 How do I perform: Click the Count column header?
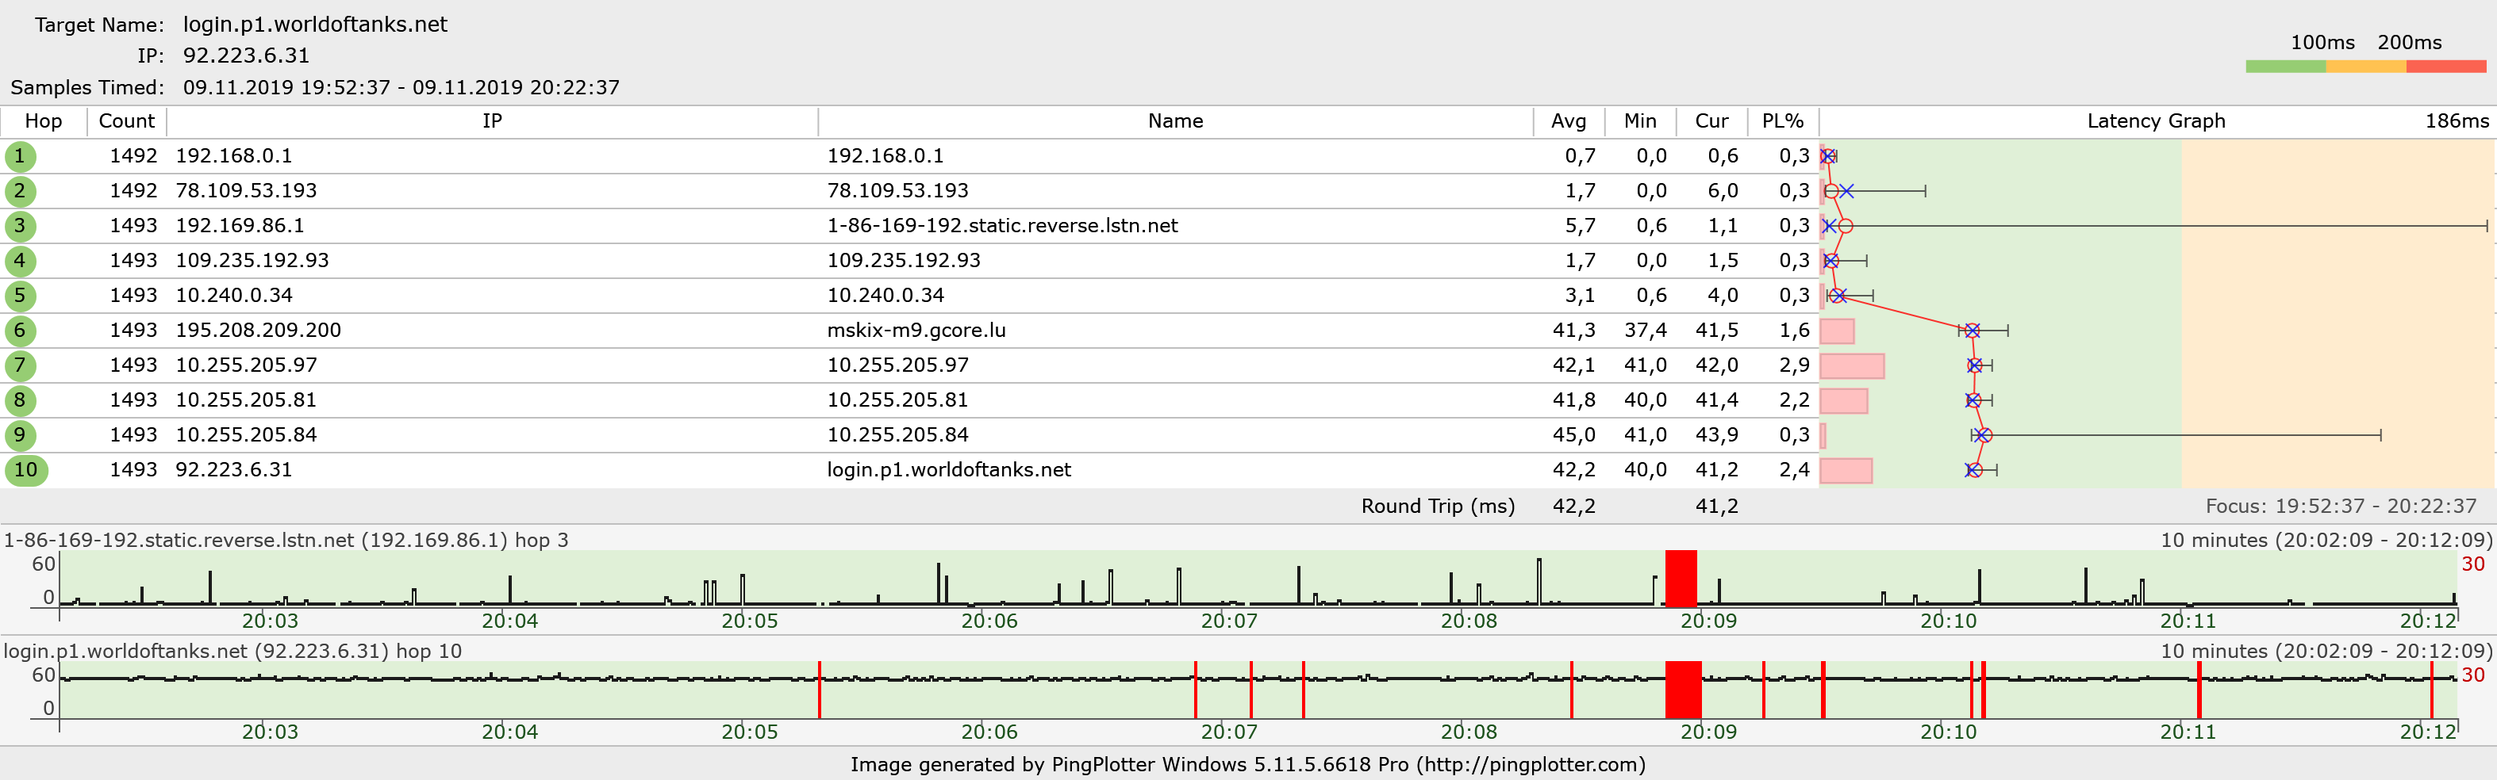tap(126, 121)
